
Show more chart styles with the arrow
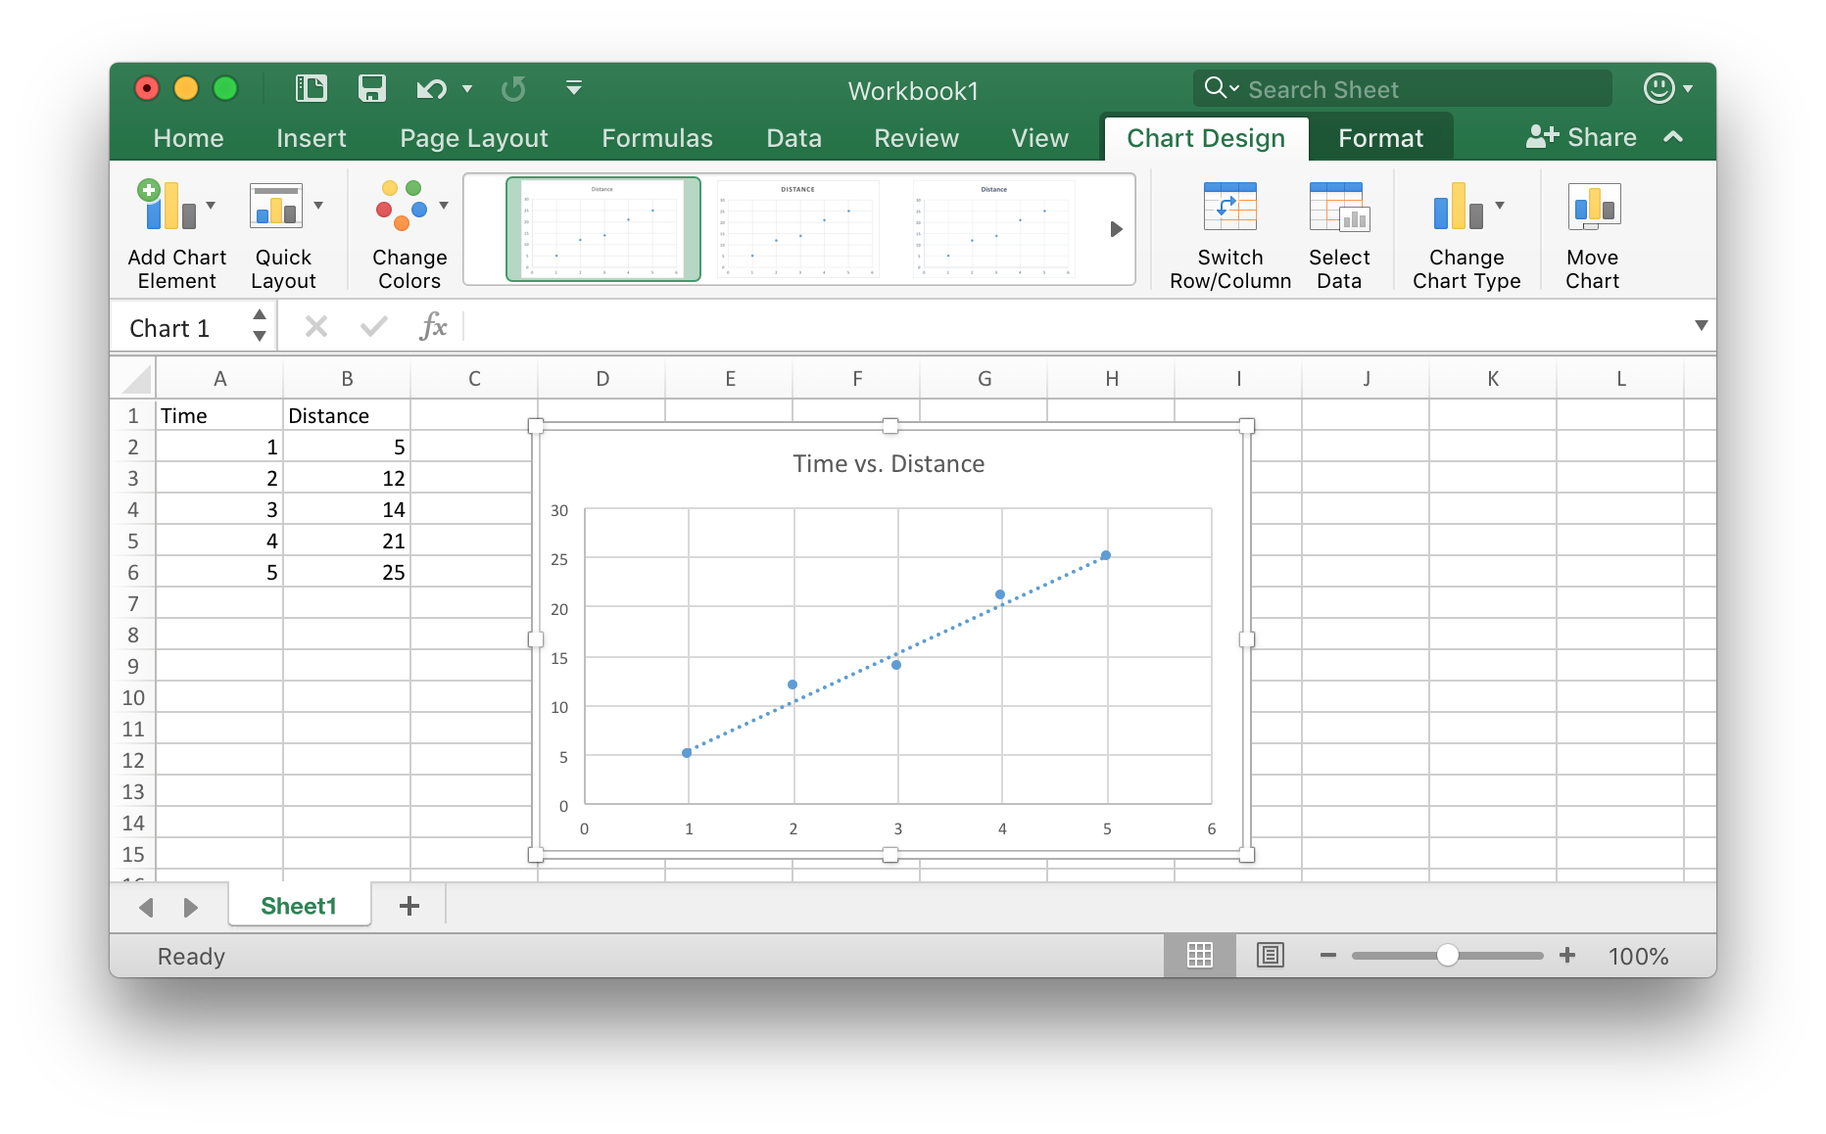[x=1116, y=229]
